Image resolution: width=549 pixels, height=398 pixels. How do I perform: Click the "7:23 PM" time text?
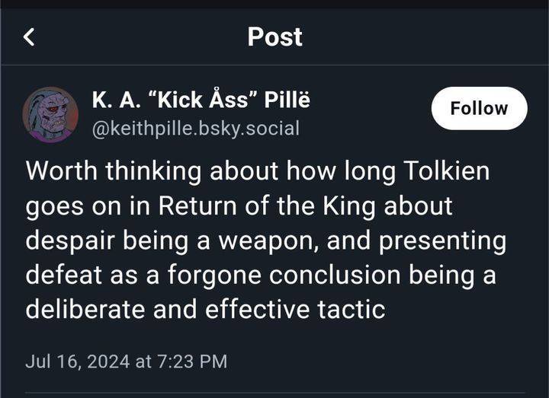coord(192,360)
